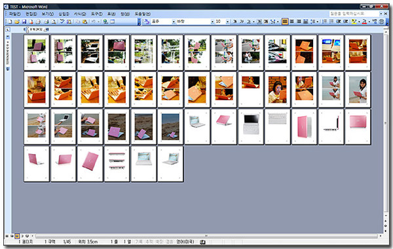Screen dimensions: 393x249
Task: Click the horizontal scrollbar
Action: tap(206, 236)
